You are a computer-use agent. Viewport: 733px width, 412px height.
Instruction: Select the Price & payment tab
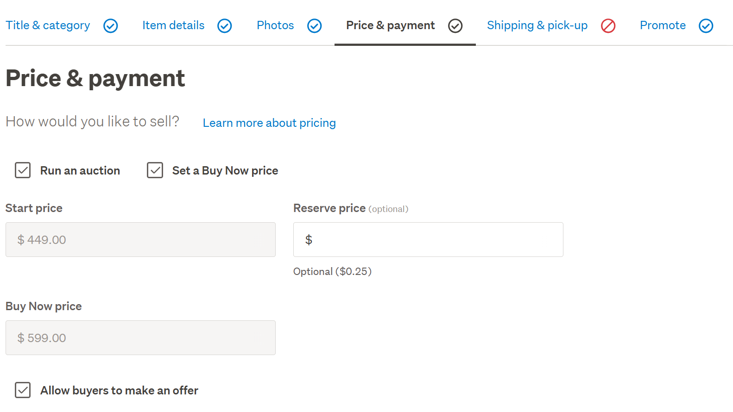pyautogui.click(x=390, y=25)
